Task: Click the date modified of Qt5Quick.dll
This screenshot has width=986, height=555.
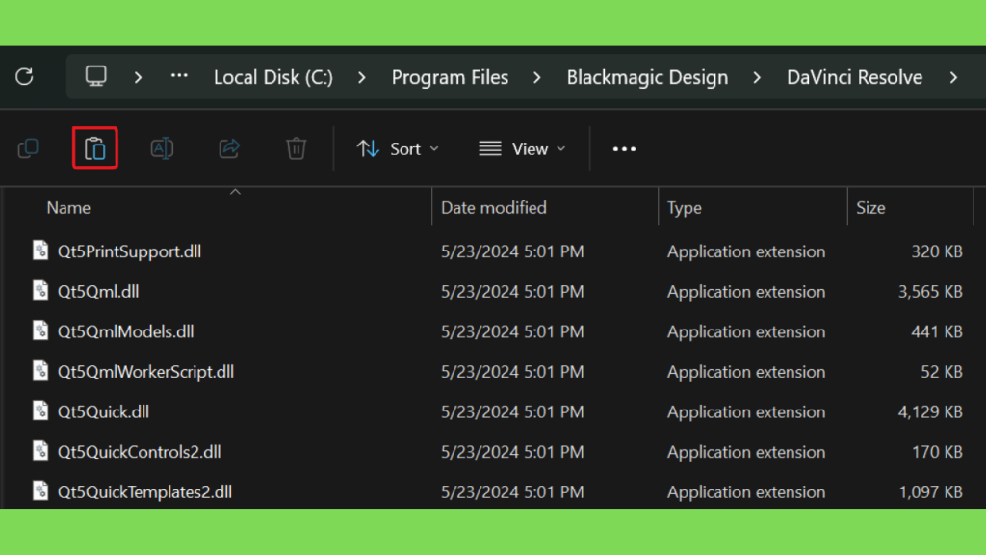Action: [x=512, y=412]
